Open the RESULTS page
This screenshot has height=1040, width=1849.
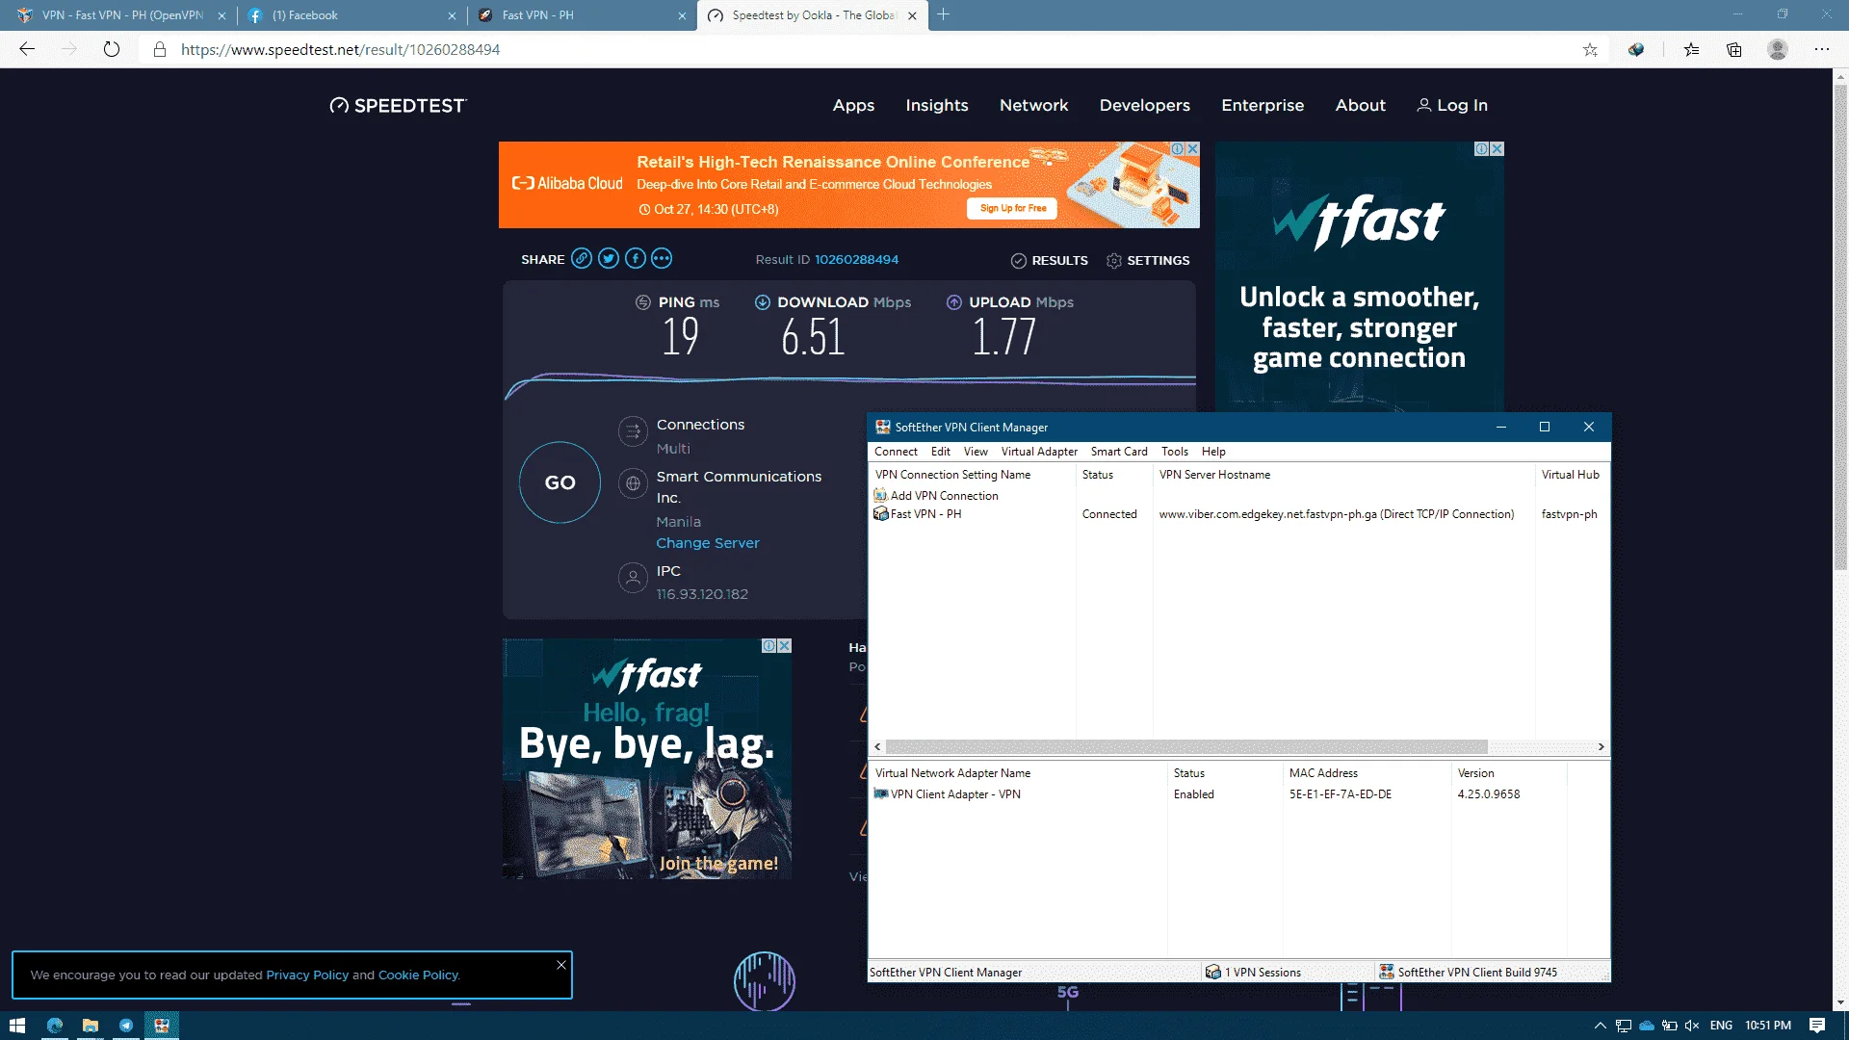pyautogui.click(x=1050, y=260)
